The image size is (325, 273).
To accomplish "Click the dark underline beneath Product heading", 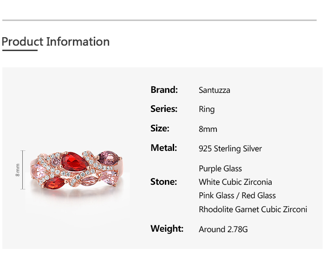I will point(19,50).
